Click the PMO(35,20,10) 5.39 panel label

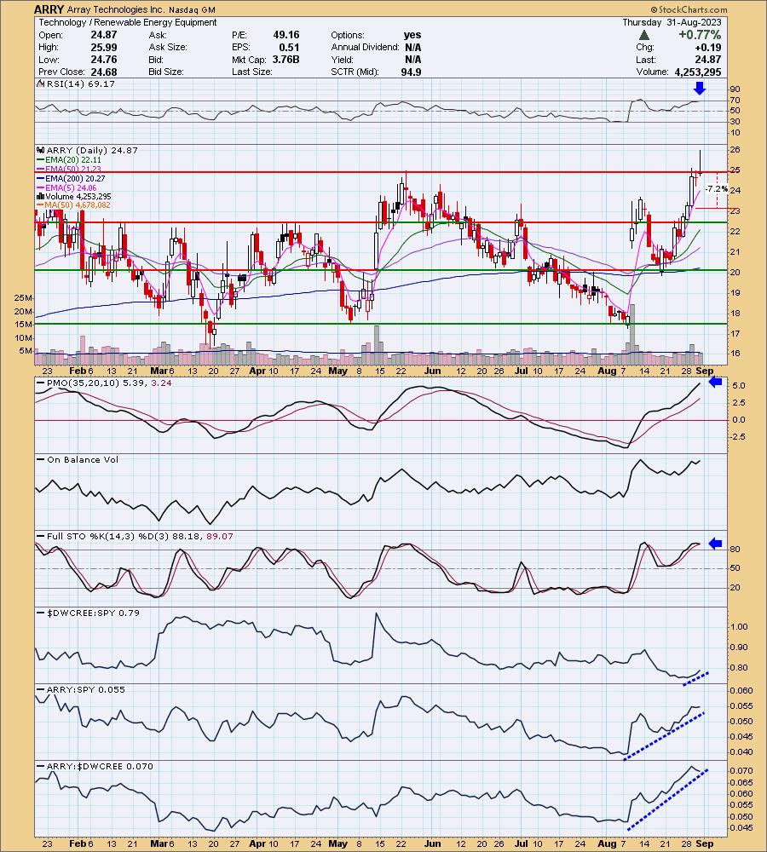(x=95, y=383)
